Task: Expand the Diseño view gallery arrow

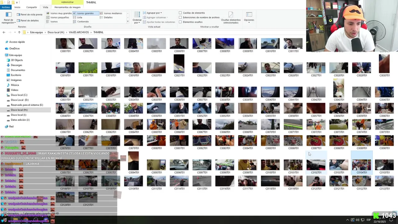Action: tap(127, 21)
